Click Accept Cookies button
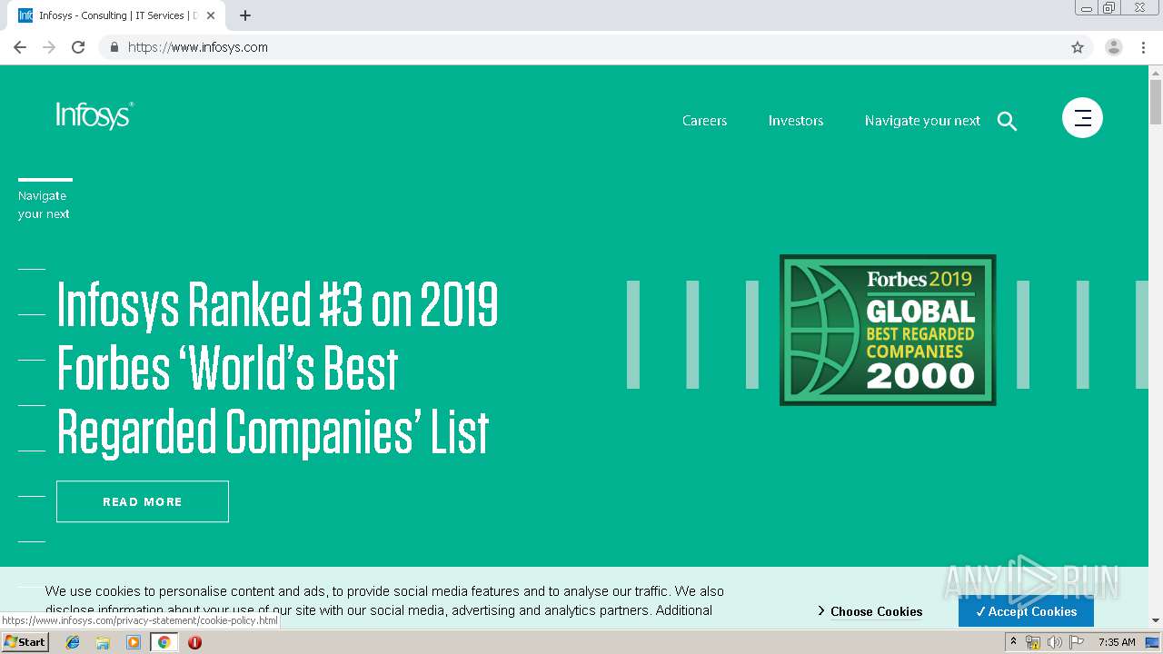This screenshot has height=654, width=1163. point(1026,611)
